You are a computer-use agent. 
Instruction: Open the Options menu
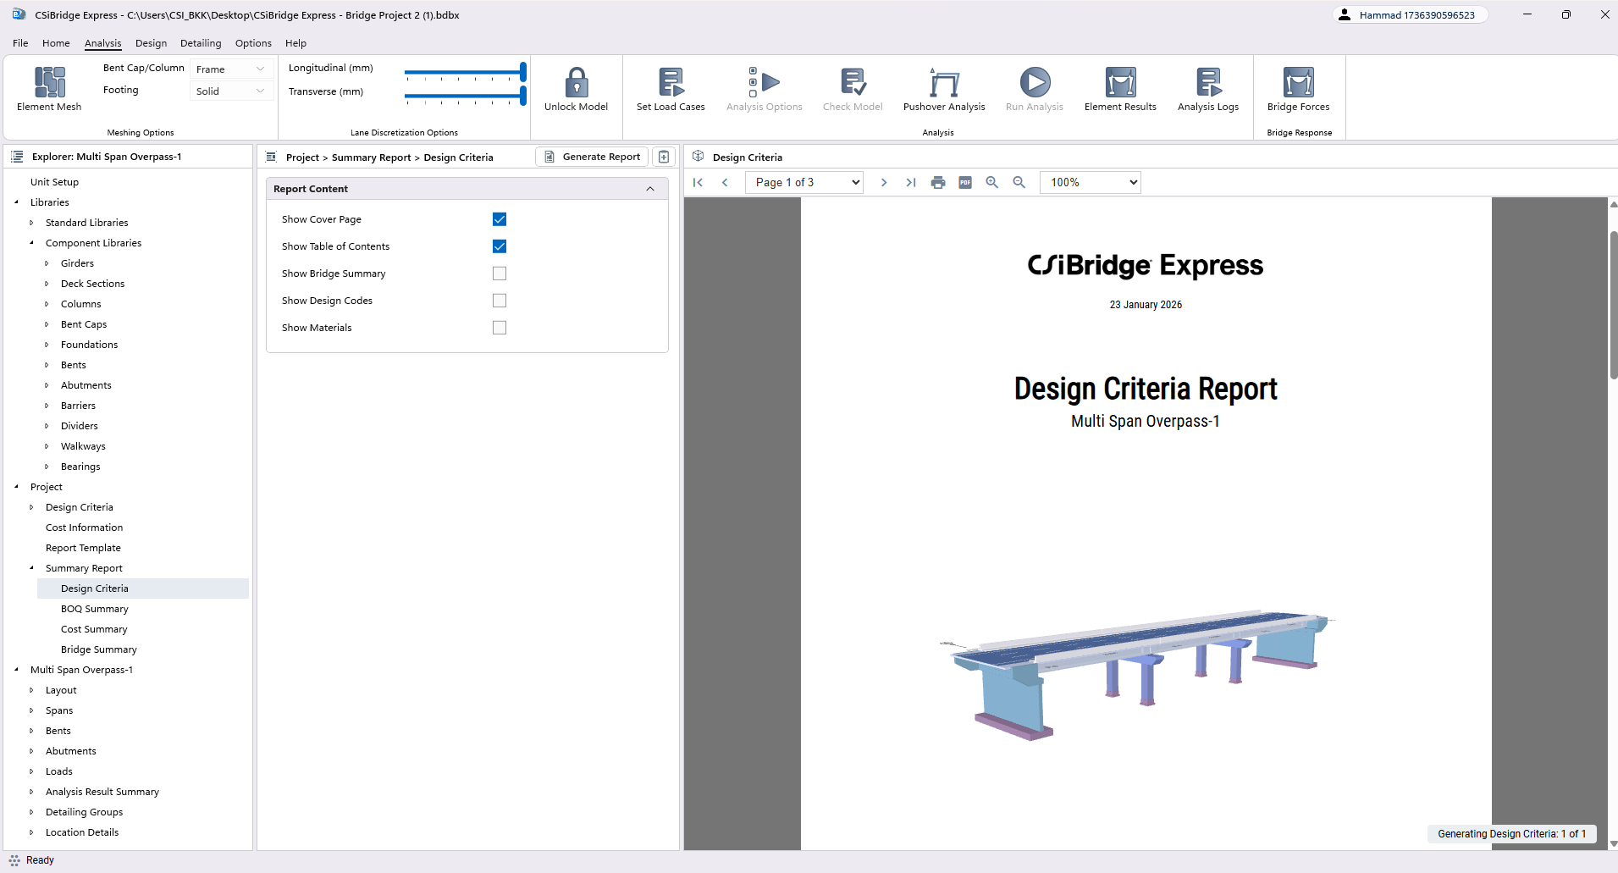pyautogui.click(x=252, y=43)
